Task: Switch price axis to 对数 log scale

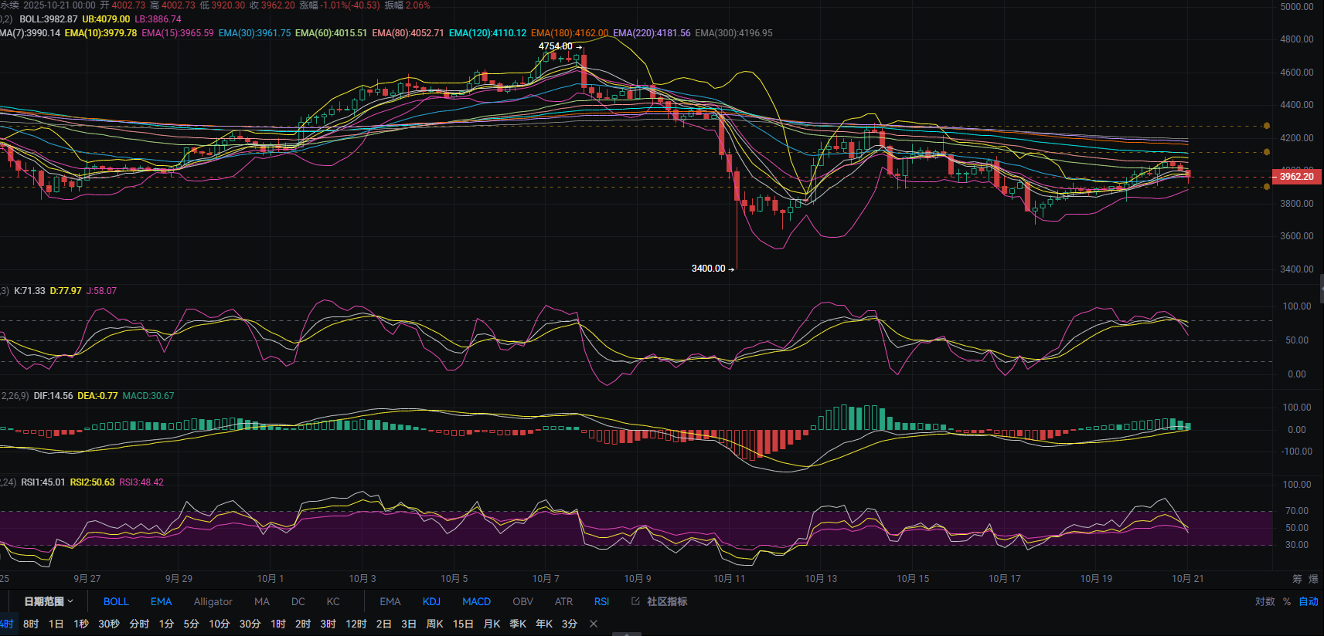Action: coord(1264,601)
